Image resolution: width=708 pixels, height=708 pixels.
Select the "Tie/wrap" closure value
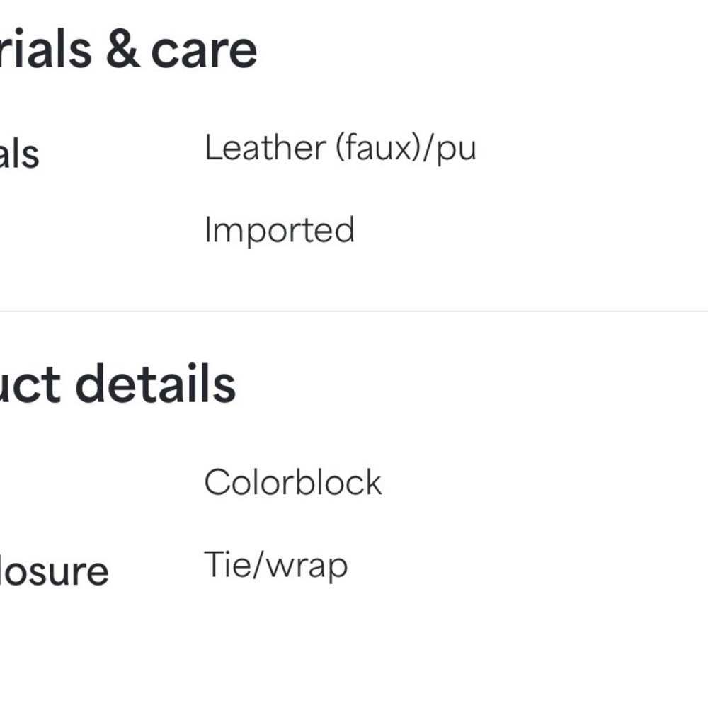276,566
